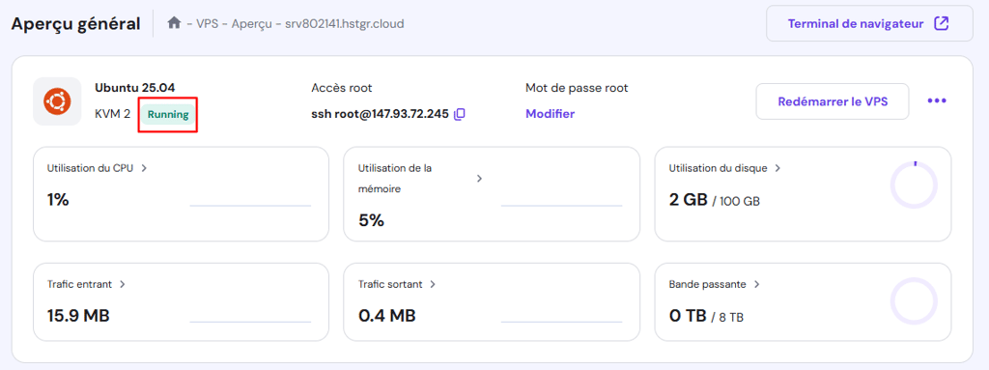Click the home icon in breadcrumb
The width and height of the screenshot is (989, 370).
(174, 23)
